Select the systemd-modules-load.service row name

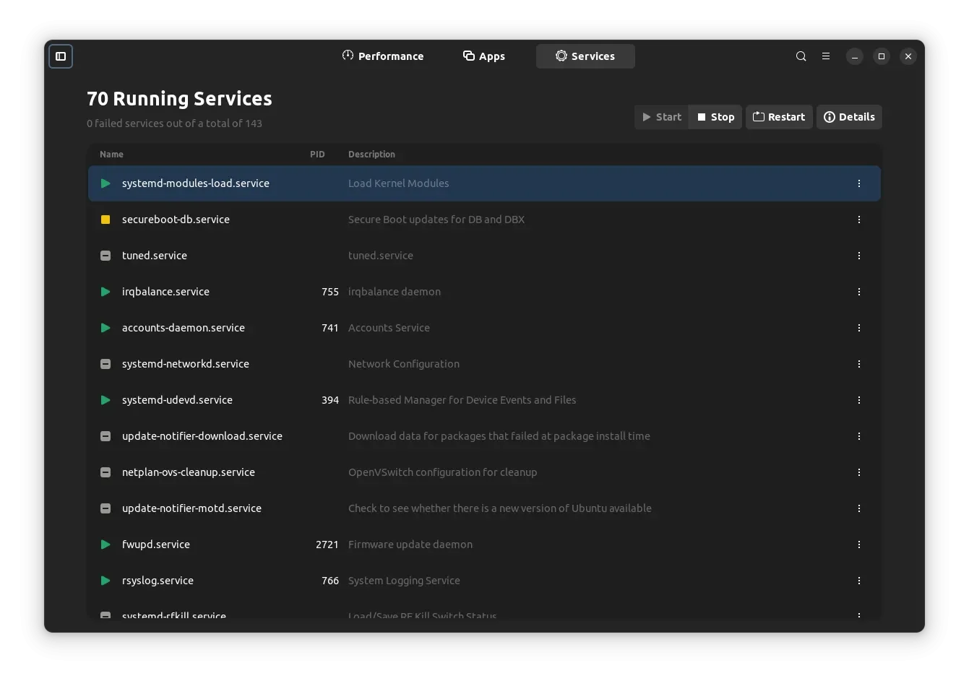pyautogui.click(x=196, y=183)
